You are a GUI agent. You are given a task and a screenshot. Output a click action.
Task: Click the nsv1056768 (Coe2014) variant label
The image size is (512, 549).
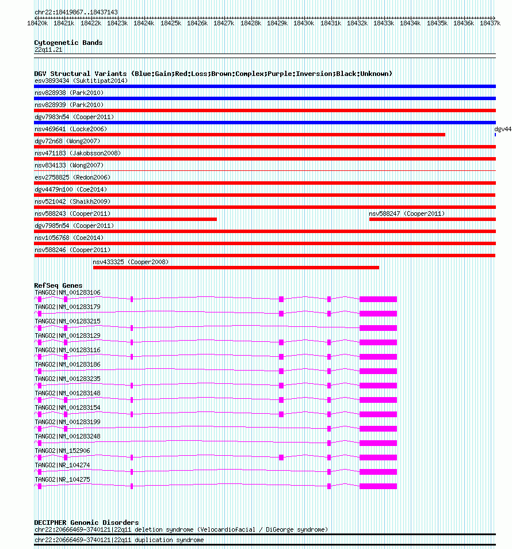[x=69, y=238]
